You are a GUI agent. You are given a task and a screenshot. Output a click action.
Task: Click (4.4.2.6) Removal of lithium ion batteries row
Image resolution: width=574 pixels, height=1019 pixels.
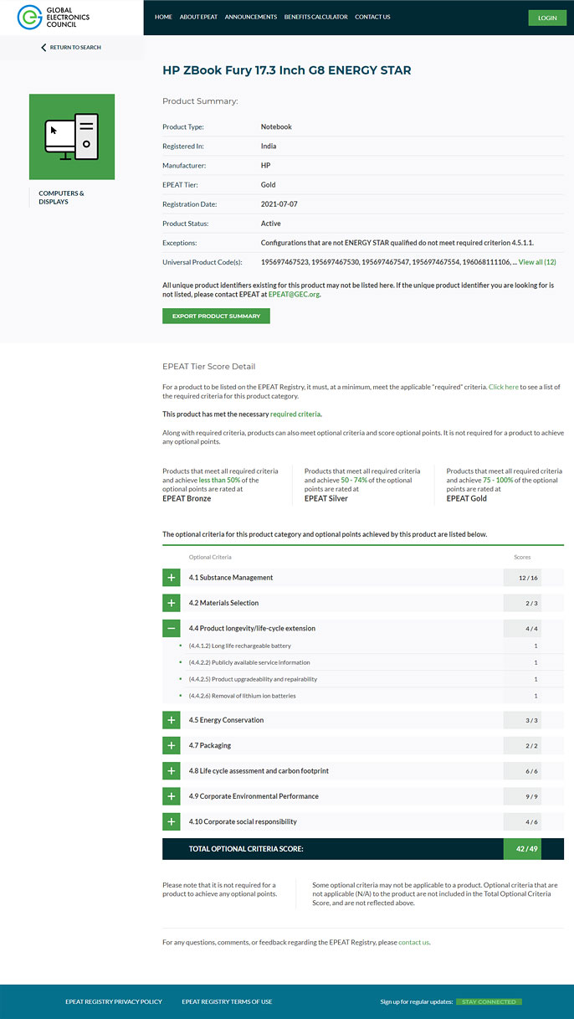(363, 696)
